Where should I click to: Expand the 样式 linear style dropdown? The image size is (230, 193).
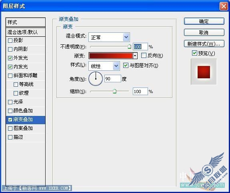[x=116, y=66]
